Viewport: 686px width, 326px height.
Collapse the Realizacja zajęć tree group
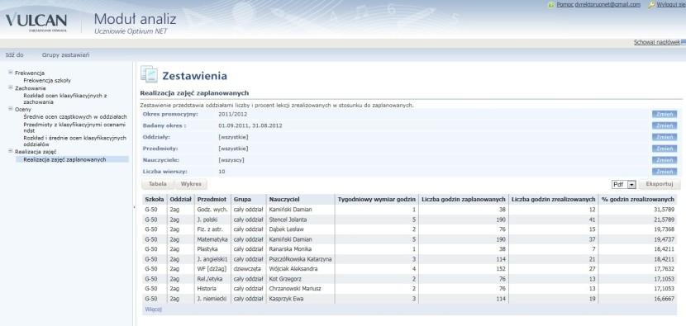tap(11, 151)
